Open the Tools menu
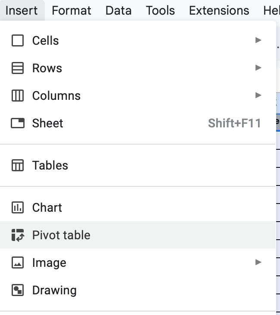This screenshot has height=315, width=280. pyautogui.click(x=161, y=10)
